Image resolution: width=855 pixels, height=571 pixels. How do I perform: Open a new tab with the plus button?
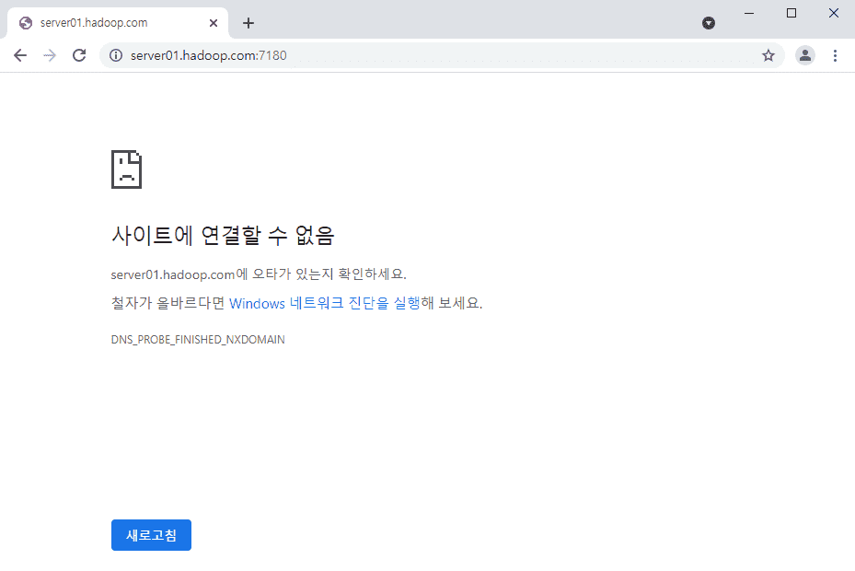(x=248, y=23)
